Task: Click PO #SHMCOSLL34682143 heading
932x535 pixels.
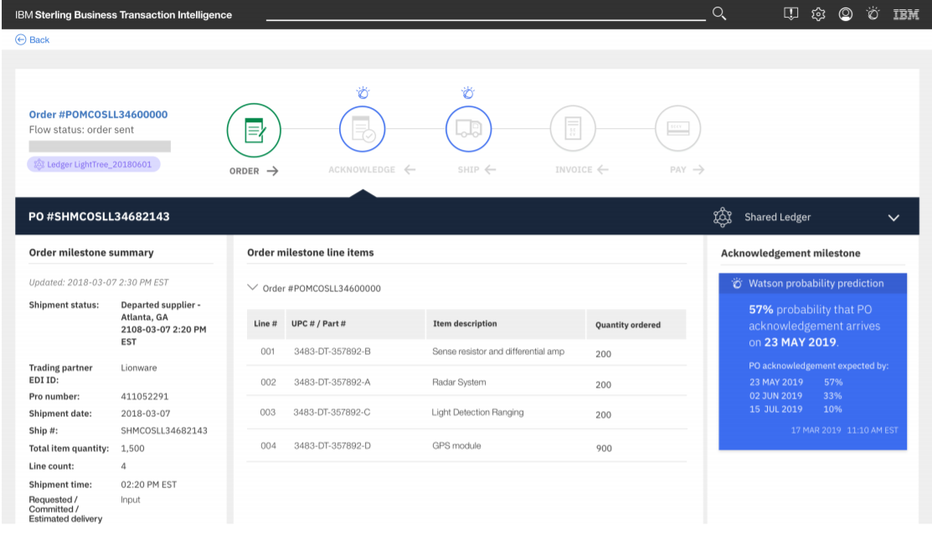Action: [100, 217]
